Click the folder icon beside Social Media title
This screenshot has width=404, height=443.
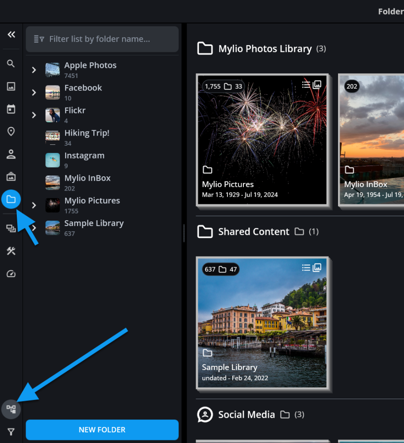click(285, 415)
